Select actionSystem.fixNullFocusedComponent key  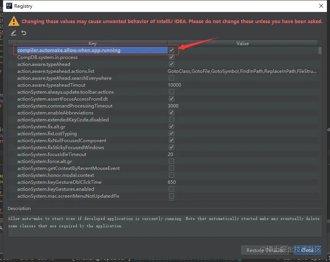(62, 141)
